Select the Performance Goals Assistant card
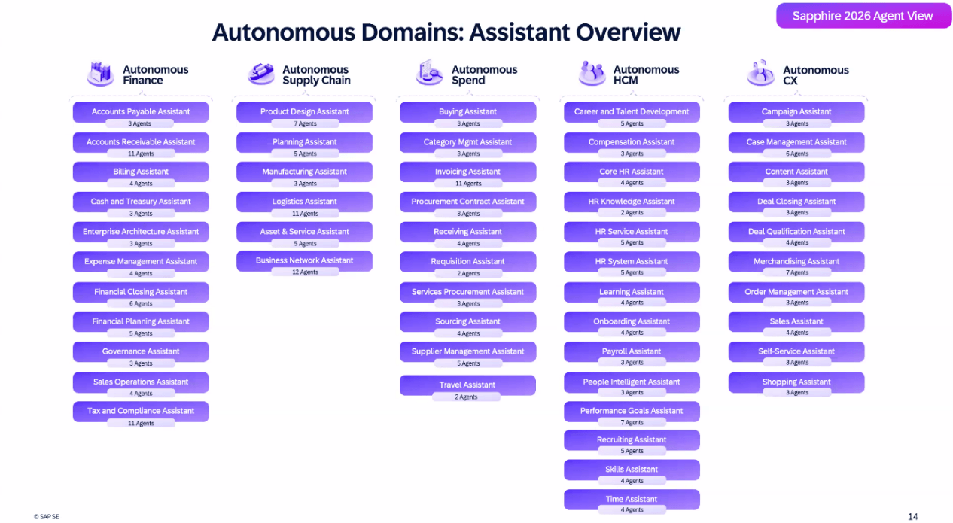Viewport: 953px width, 523px height. tap(632, 411)
